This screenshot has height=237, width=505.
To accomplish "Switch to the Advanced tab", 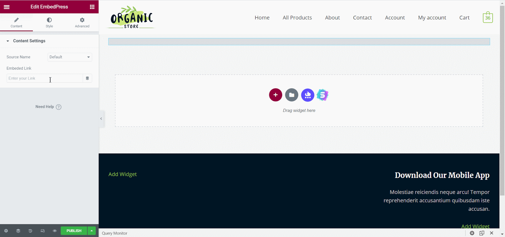I will coord(82,22).
